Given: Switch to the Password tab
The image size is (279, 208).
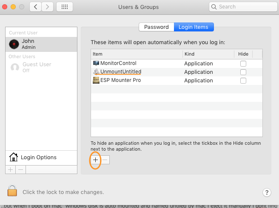Looking at the screenshot, I should (x=157, y=27).
